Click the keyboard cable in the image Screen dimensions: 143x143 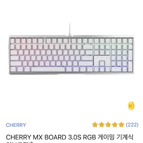(70, 30)
